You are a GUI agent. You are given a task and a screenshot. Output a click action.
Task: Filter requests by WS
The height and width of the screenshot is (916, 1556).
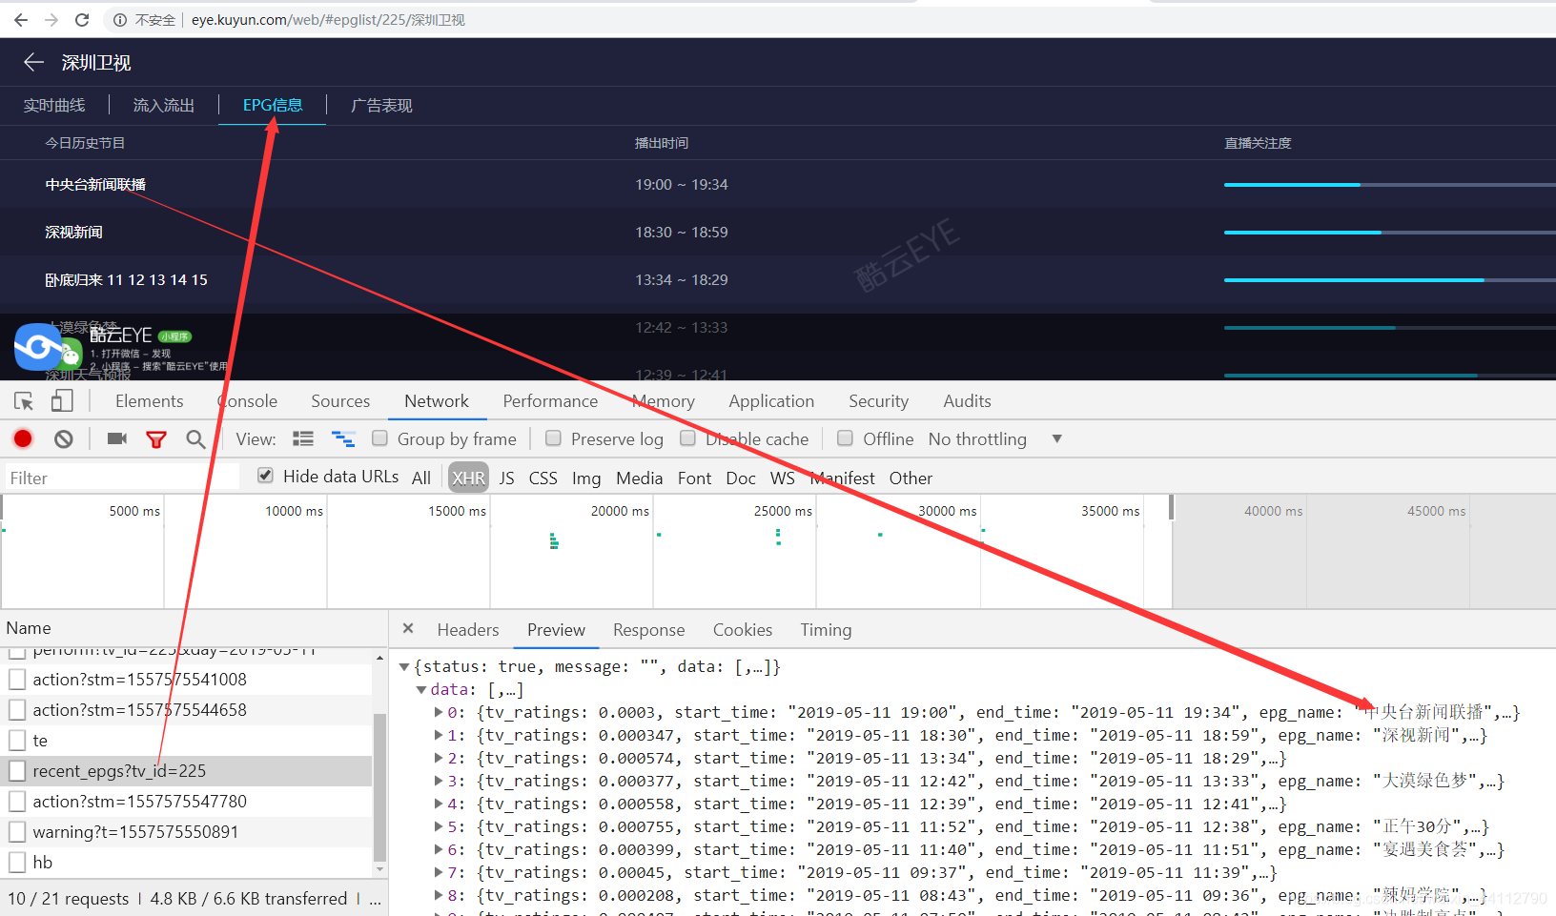pos(783,478)
